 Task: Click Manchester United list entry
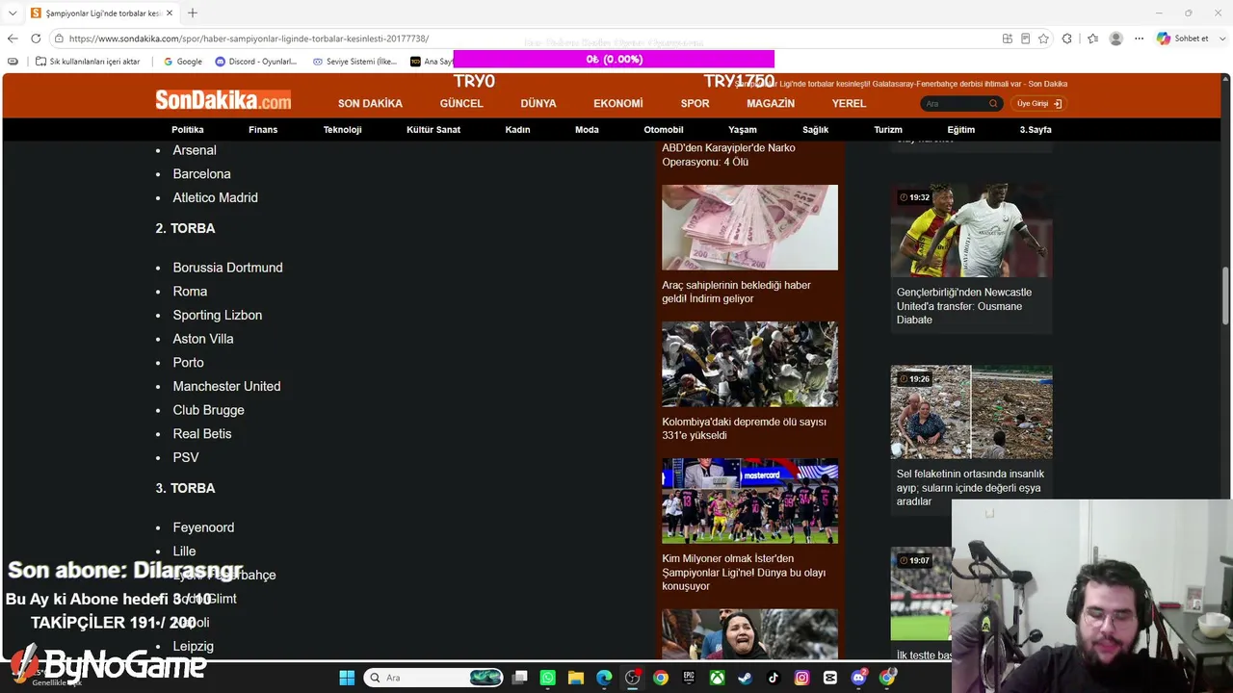coord(226,386)
